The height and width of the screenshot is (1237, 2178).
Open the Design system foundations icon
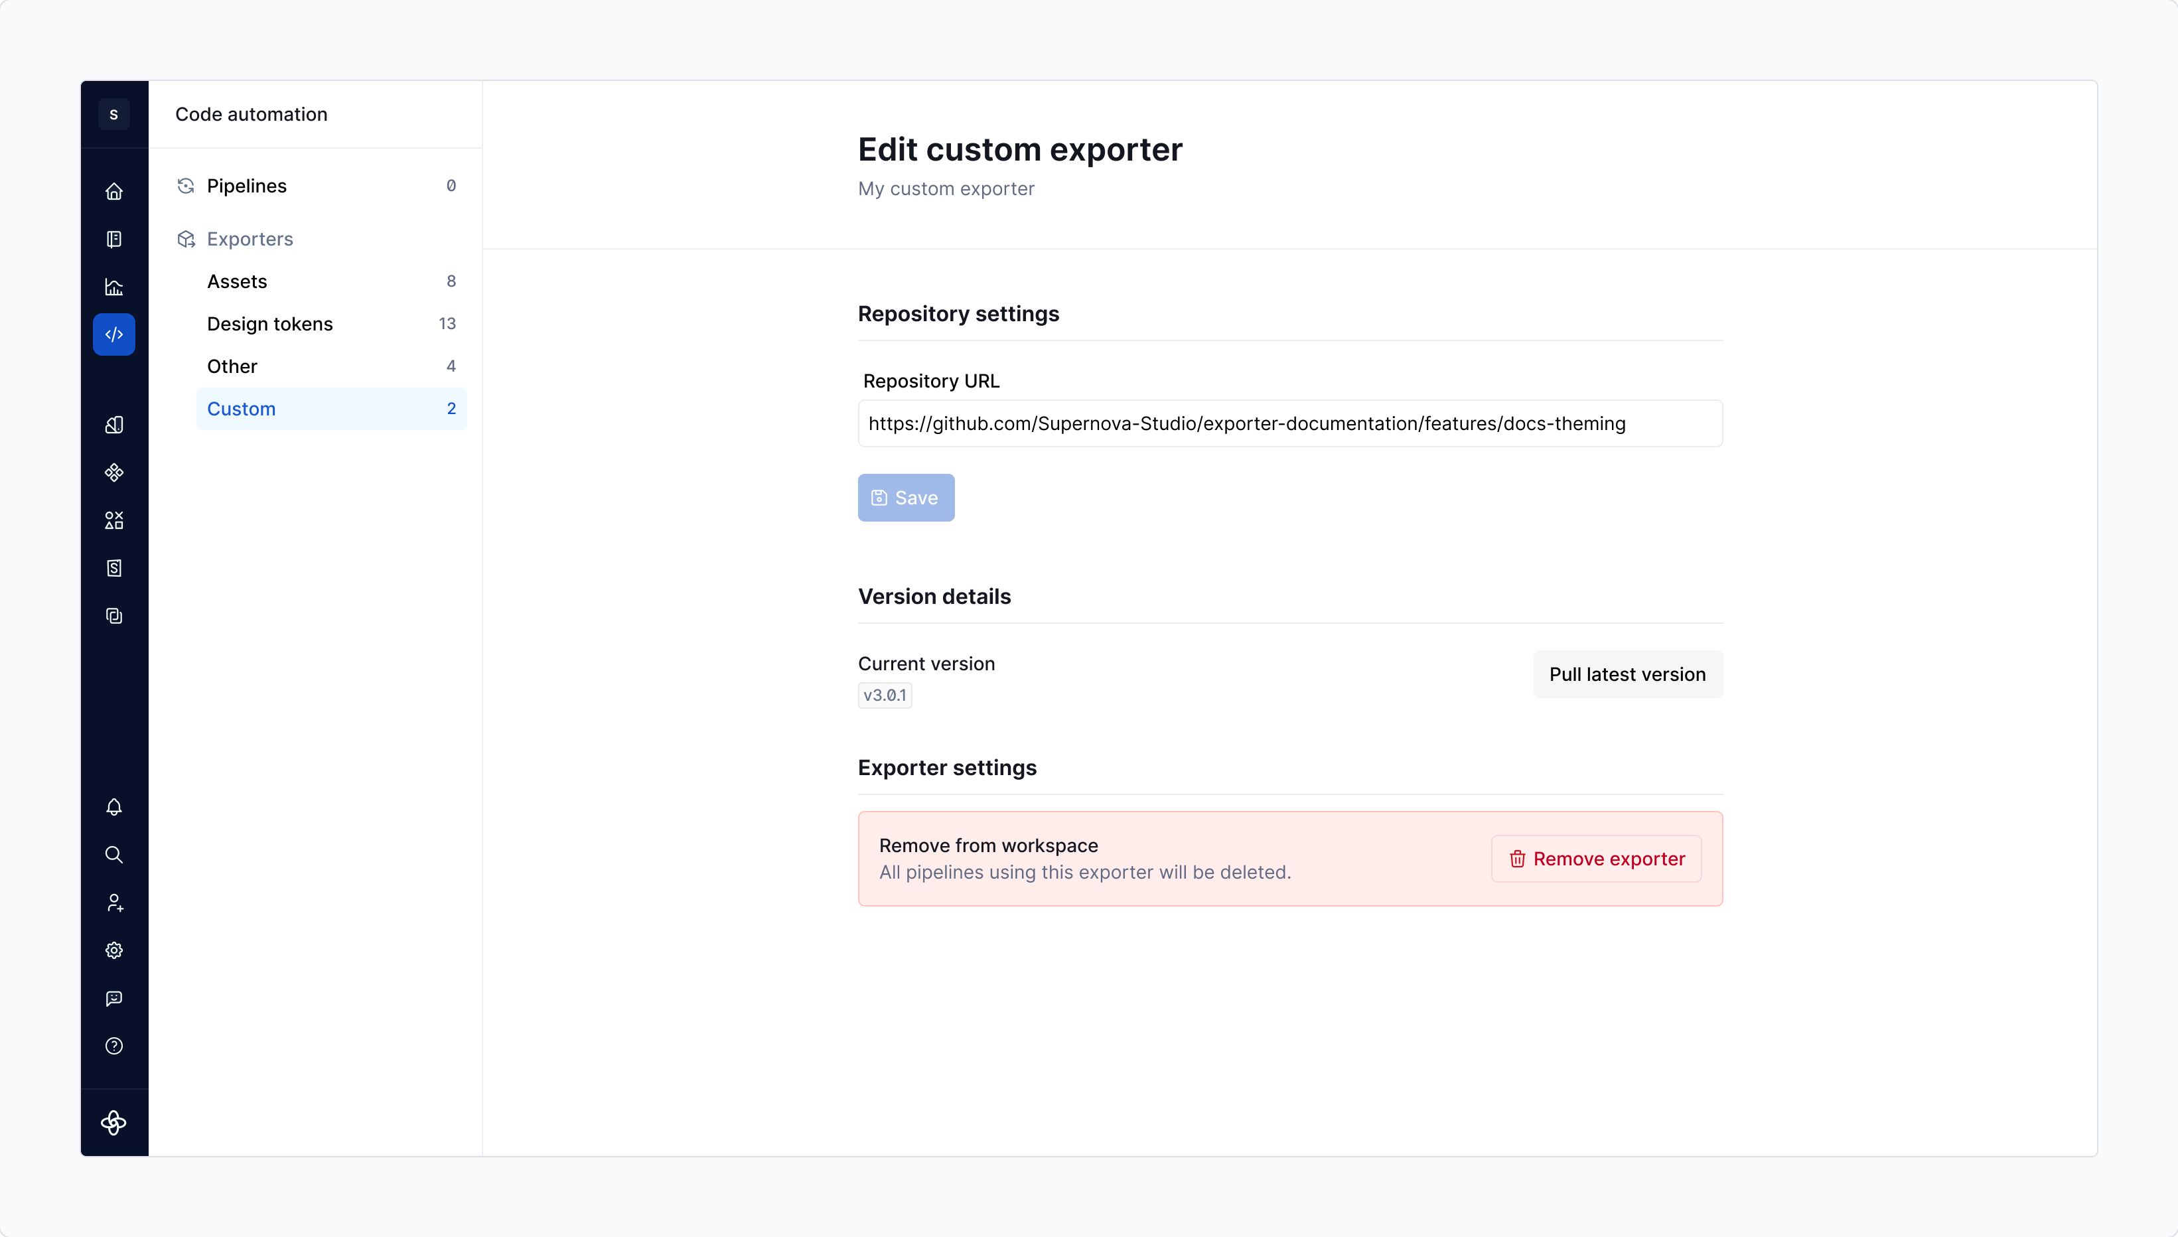[114, 424]
